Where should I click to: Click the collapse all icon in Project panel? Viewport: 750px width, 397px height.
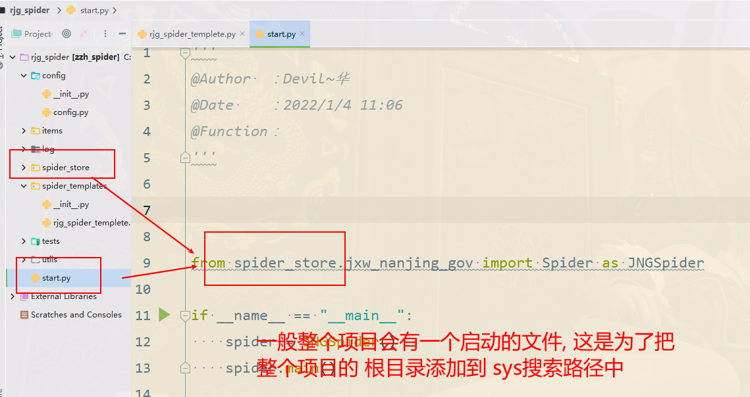pyautogui.click(x=84, y=34)
